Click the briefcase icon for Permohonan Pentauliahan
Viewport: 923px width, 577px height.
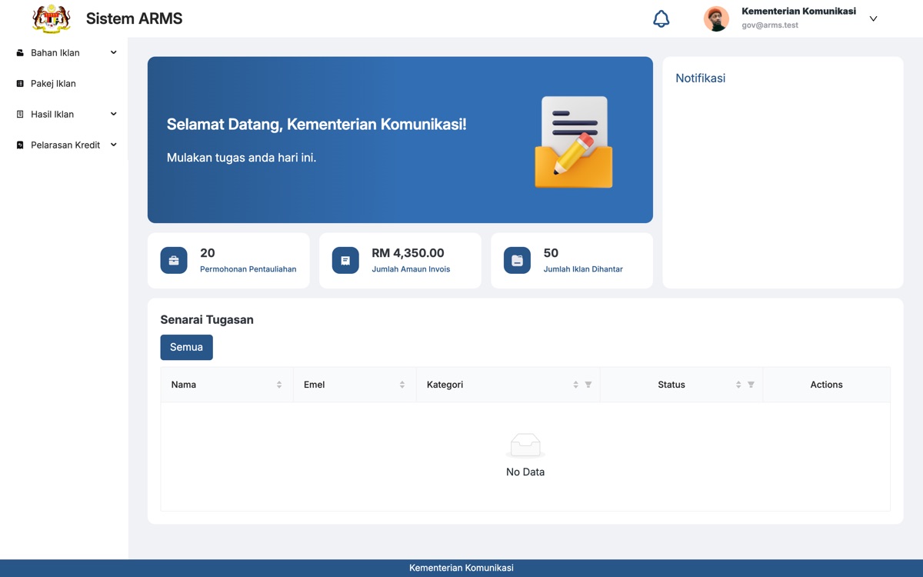[x=174, y=261]
